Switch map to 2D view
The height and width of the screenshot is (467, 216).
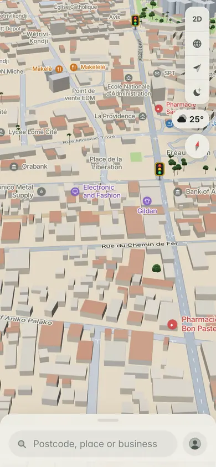pyautogui.click(x=197, y=19)
